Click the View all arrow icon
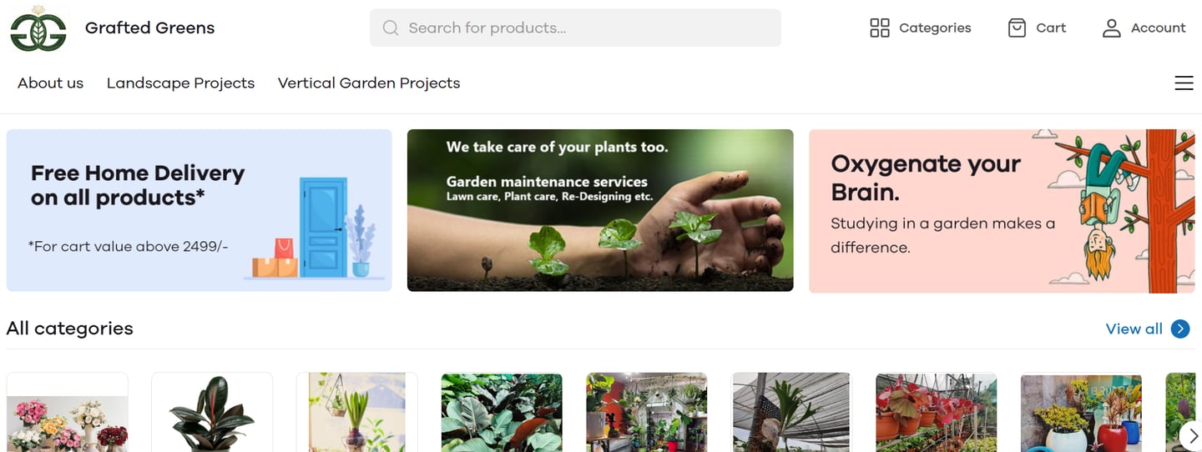The image size is (1202, 452). (x=1180, y=329)
